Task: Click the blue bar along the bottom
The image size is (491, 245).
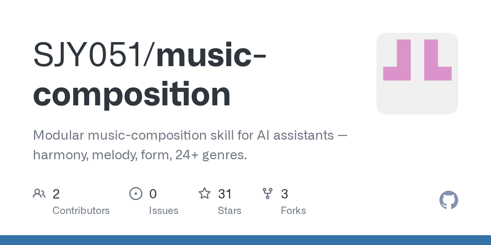Action: [245, 240]
